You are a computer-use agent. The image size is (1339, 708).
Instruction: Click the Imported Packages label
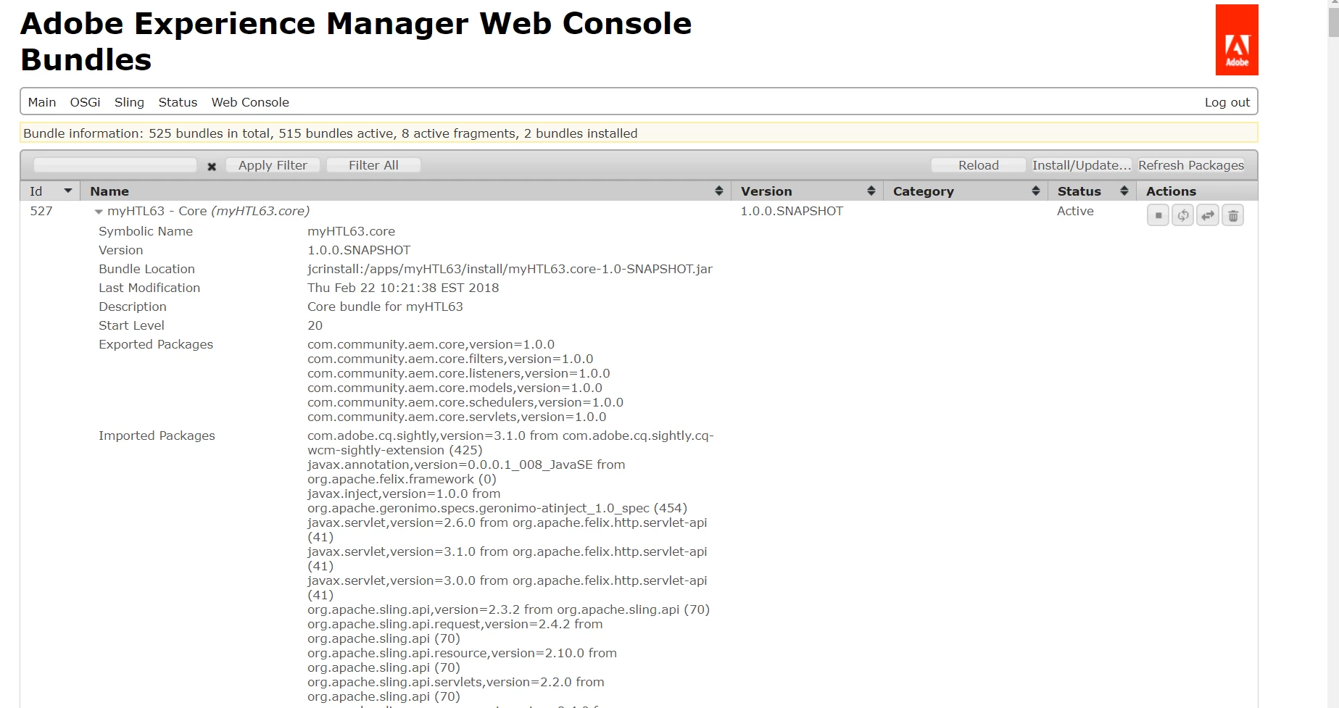coord(157,436)
